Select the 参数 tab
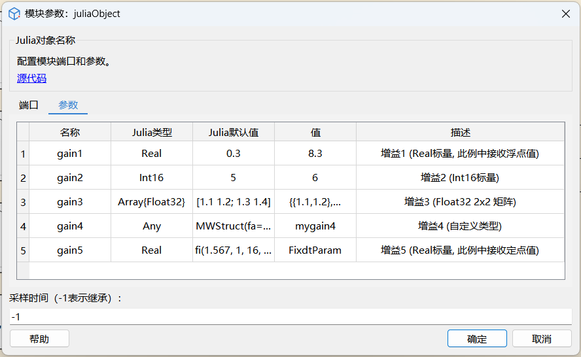The width and height of the screenshot is (581, 357). [68, 105]
